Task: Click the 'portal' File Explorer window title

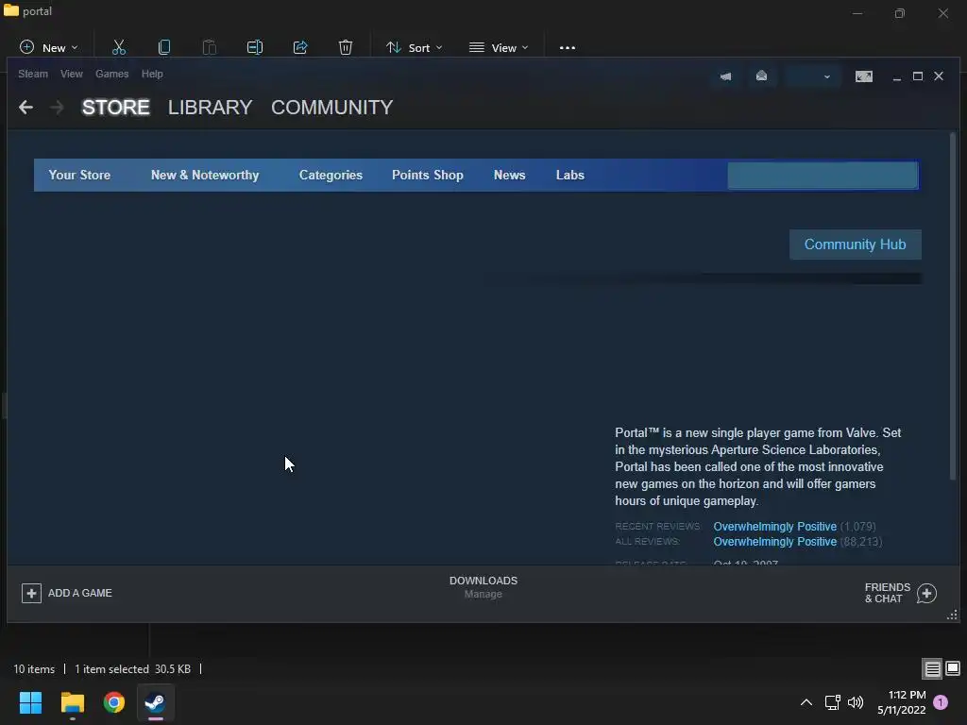Action: (x=37, y=11)
